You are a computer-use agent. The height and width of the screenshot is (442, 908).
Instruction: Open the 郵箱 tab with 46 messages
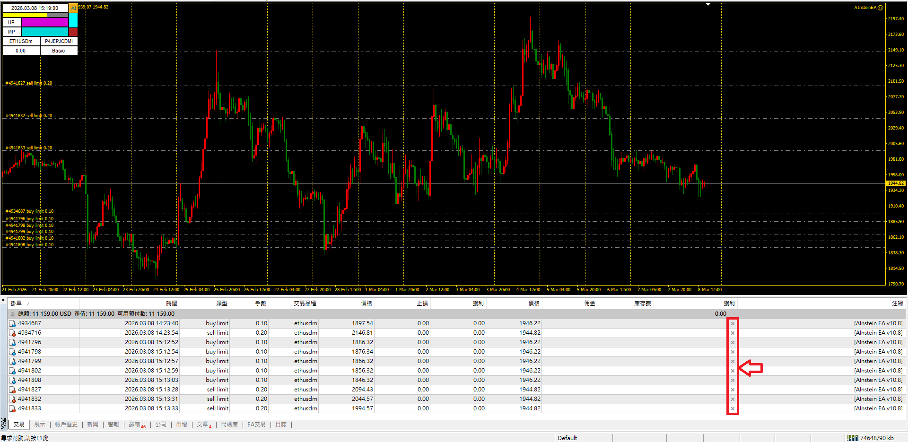coord(137,425)
